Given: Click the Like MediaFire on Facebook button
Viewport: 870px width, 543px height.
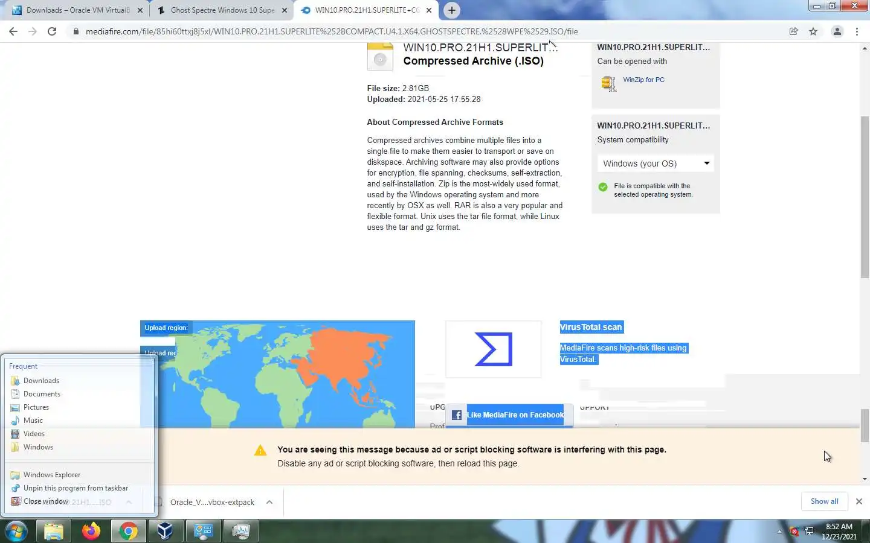Looking at the screenshot, I should (509, 415).
